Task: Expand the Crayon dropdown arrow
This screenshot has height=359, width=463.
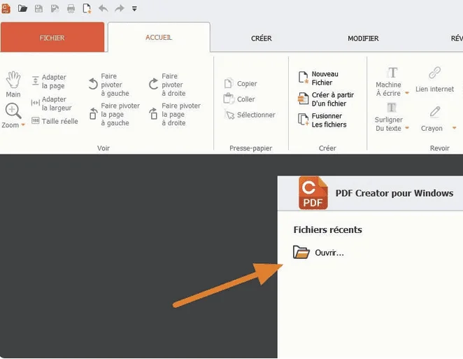Action: click(454, 128)
